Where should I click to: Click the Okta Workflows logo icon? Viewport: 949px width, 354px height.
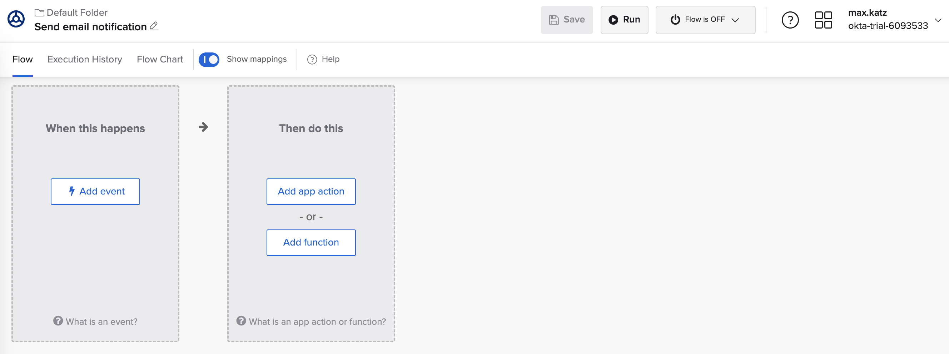16,19
